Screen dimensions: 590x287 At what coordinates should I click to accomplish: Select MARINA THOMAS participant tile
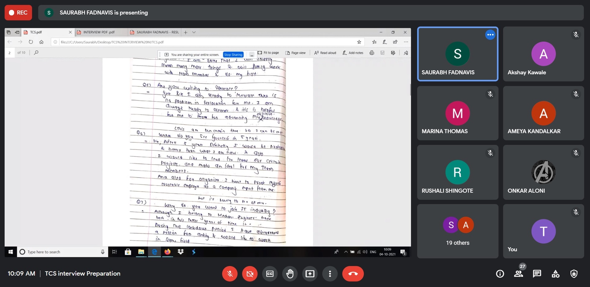pos(458,113)
